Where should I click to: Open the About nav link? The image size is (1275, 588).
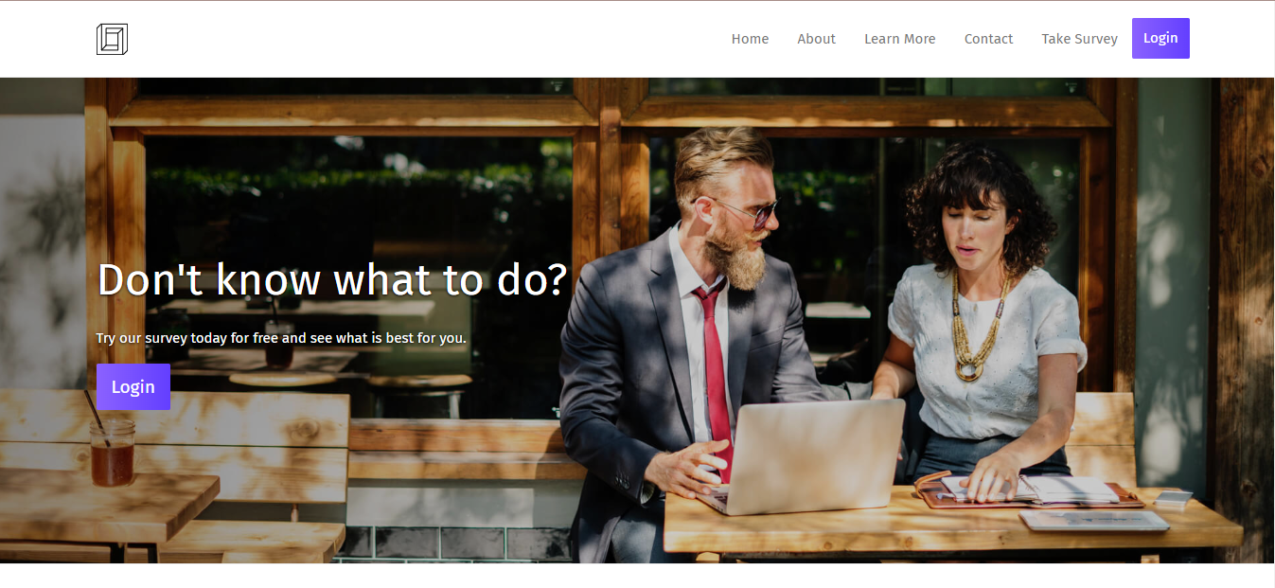[x=816, y=39]
